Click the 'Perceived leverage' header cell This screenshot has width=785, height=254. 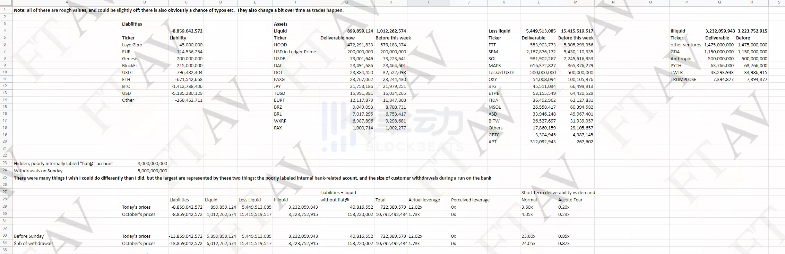470,200
